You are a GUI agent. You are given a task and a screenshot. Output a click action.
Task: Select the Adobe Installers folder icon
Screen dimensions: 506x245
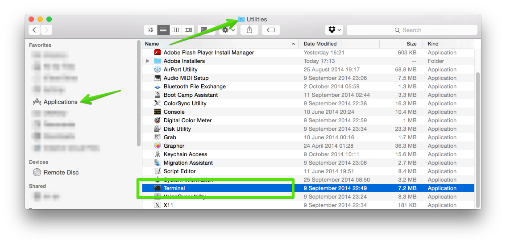click(x=158, y=61)
